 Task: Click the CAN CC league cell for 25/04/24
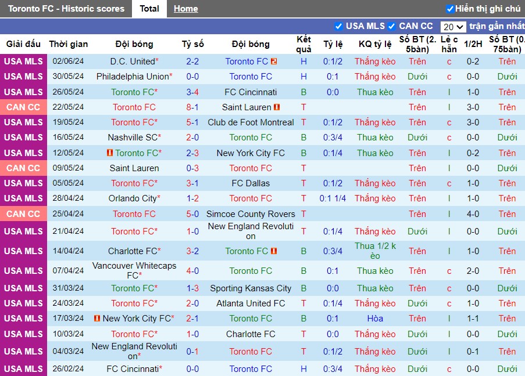pos(23,214)
